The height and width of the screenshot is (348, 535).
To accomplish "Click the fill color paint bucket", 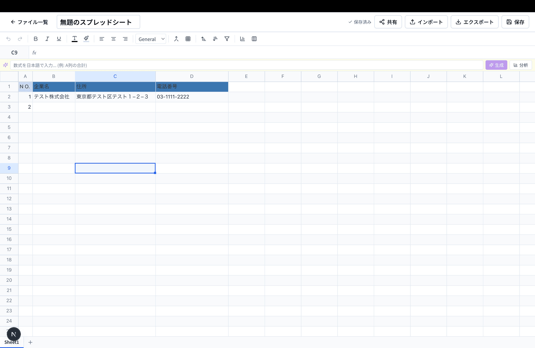I will (x=86, y=39).
